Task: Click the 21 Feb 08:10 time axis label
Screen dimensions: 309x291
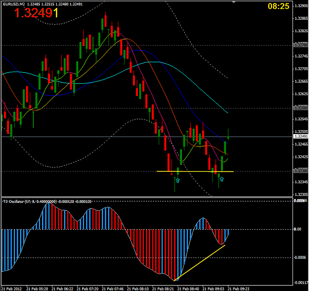Action: click(138, 289)
